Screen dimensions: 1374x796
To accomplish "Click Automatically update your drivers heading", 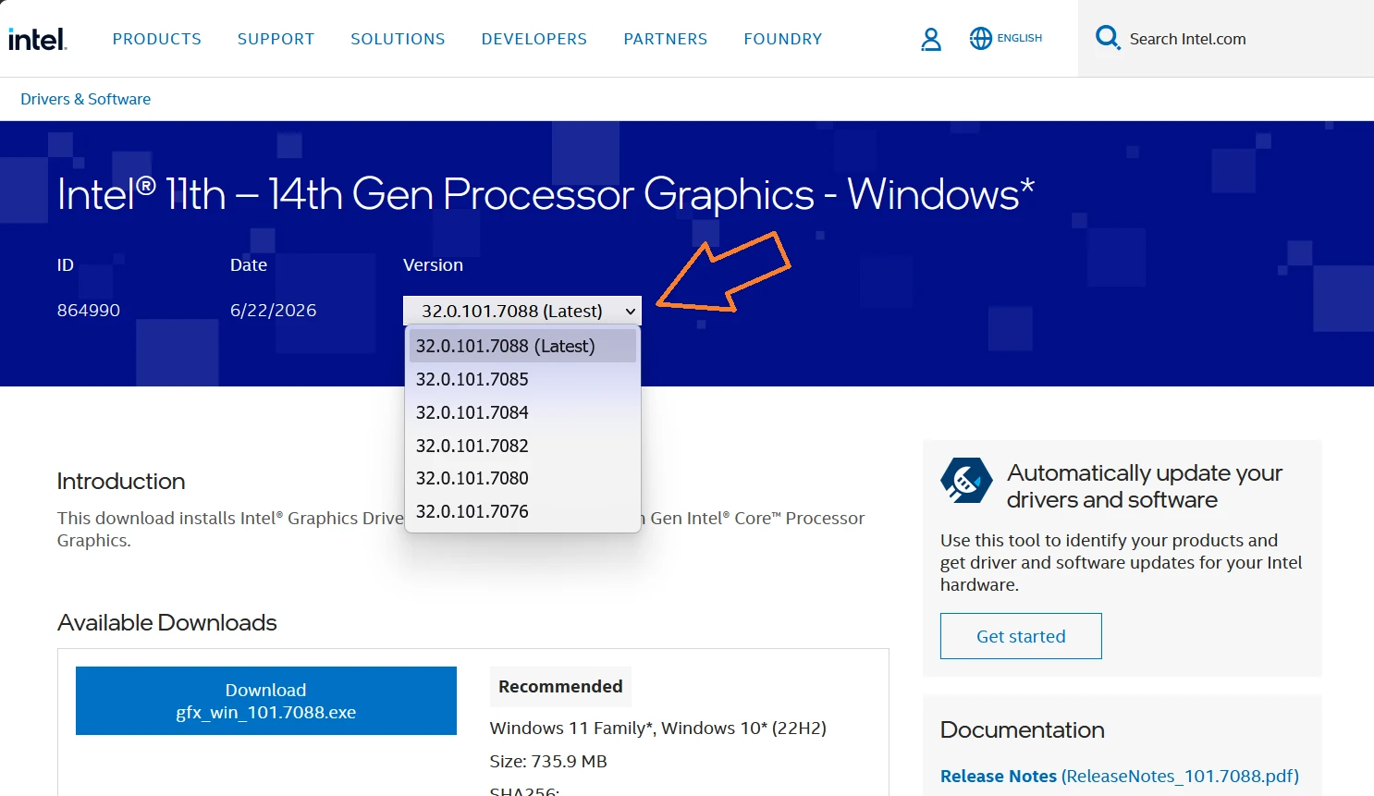I will click(x=1145, y=486).
